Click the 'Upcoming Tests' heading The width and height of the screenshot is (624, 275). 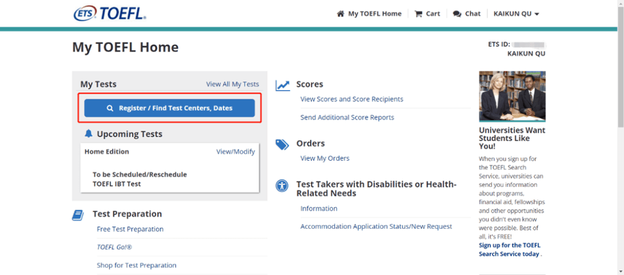[x=130, y=134]
